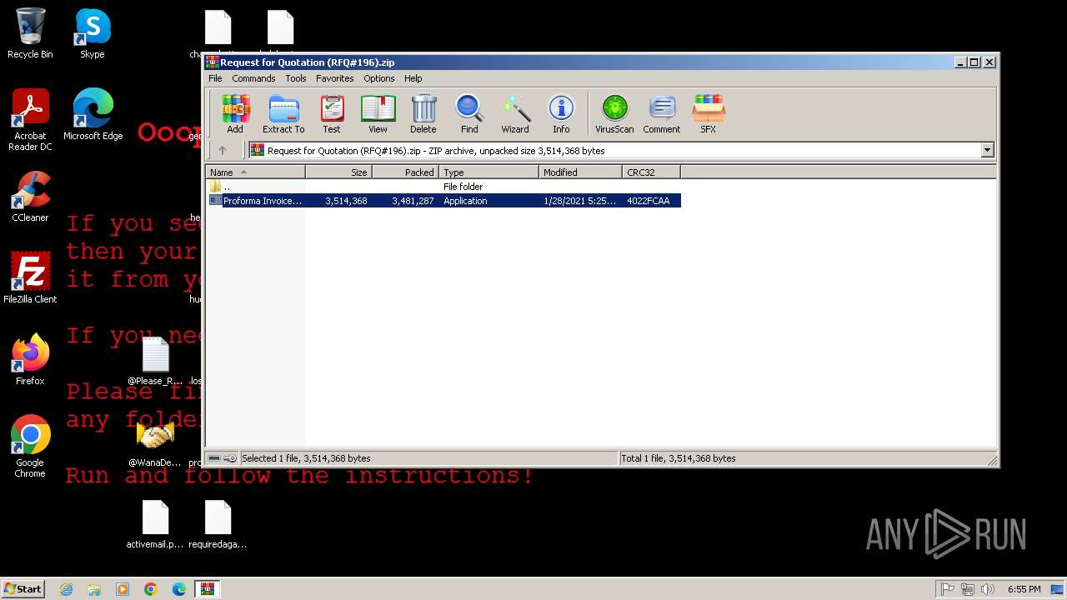
Task: Sort by Modified column header
Action: (580, 172)
